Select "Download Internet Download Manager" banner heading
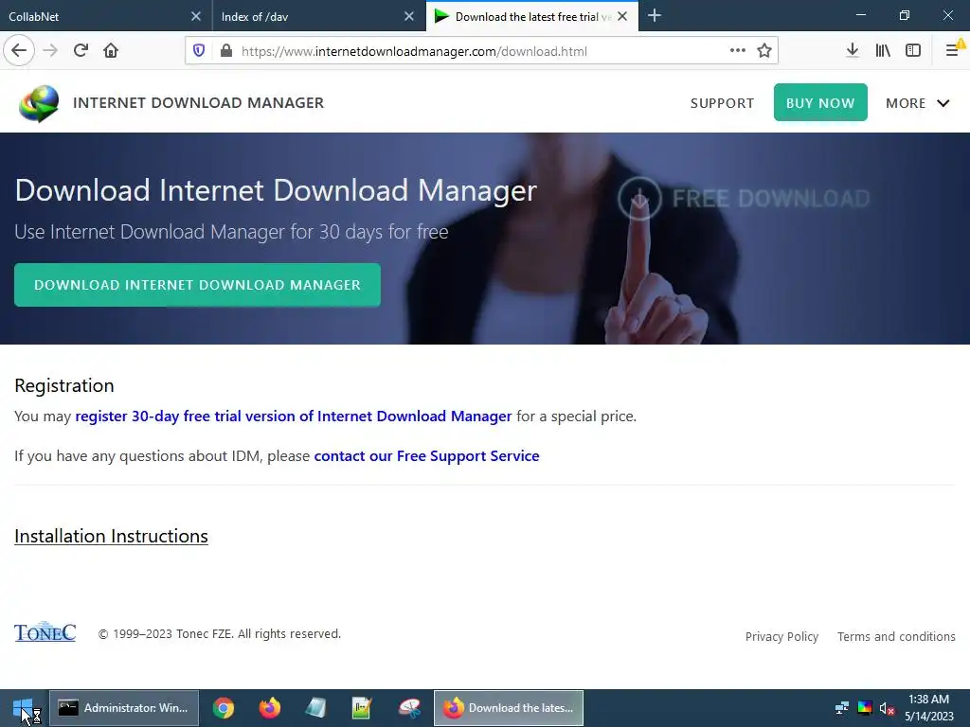Viewport: 970px width, 727px height. click(276, 190)
